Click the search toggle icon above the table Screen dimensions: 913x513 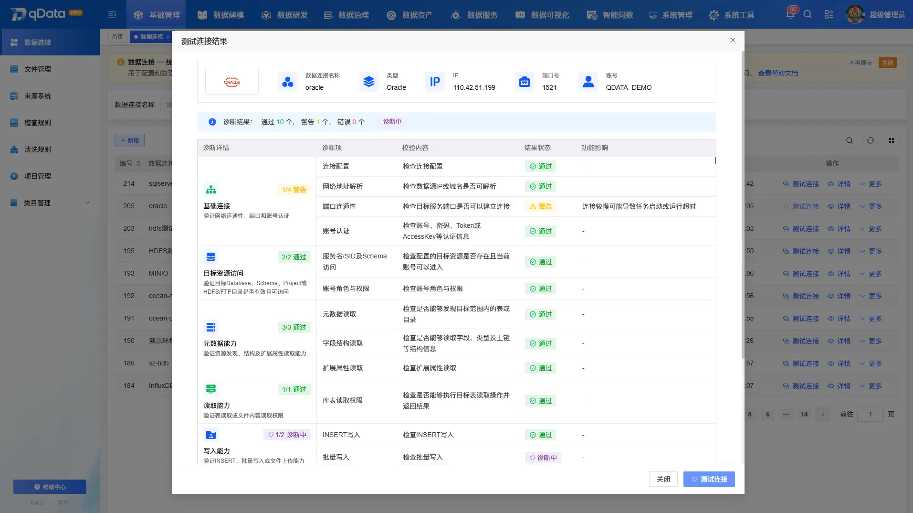click(x=850, y=140)
